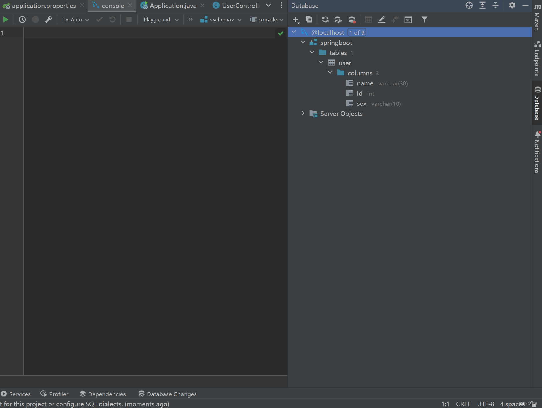Click the explain plan disabled round icon
Viewport: 542px width, 408px height.
(x=36, y=19)
